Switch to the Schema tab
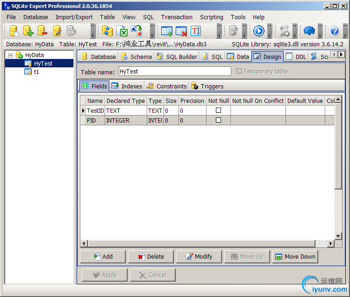Viewport: 350px width, 297px height. coord(136,57)
